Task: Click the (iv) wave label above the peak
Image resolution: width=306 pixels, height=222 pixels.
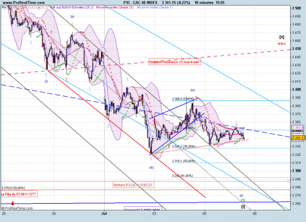Action: tap(193, 90)
